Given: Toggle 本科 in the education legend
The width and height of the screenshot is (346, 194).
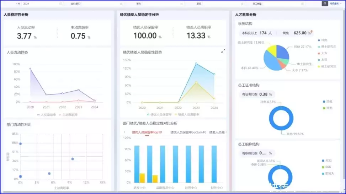Looking at the screenshot, I should click(x=323, y=60).
